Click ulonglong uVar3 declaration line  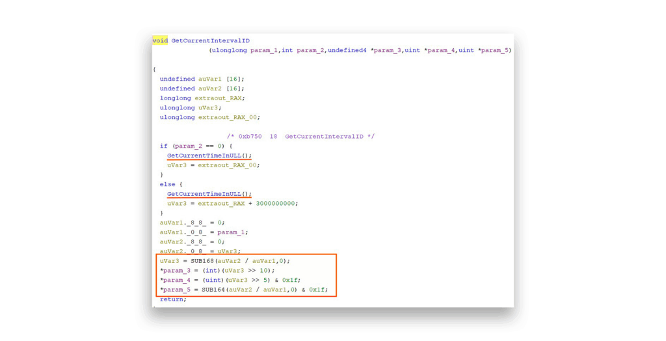191,108
